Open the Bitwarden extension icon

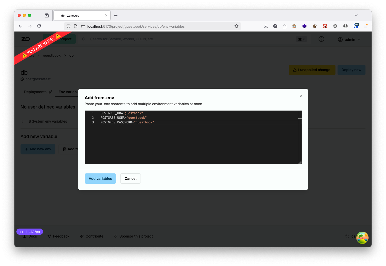click(x=356, y=26)
